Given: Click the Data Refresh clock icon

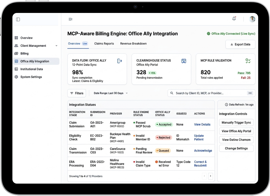Looking at the screenshot, I should [x=226, y=105].
